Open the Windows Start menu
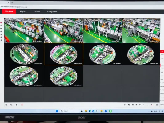The width and height of the screenshot is (164, 123). point(57,111)
